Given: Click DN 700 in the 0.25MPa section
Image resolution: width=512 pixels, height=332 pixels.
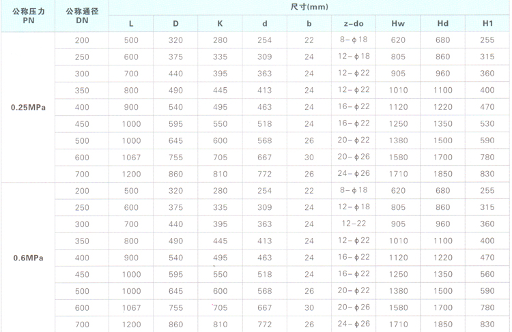Looking at the screenshot, I should 82,174.
